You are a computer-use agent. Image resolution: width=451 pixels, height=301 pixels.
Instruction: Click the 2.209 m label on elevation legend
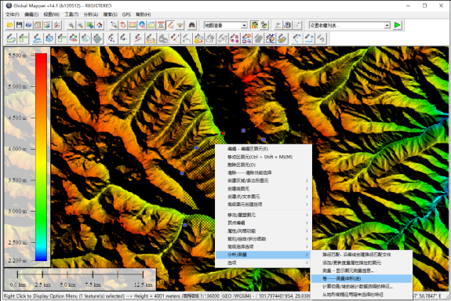point(17,260)
